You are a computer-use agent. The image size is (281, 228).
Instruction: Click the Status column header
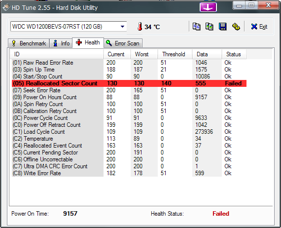tap(234, 54)
